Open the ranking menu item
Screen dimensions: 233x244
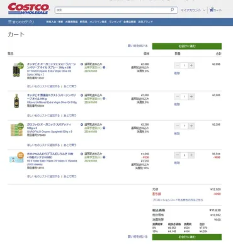click(x=115, y=22)
